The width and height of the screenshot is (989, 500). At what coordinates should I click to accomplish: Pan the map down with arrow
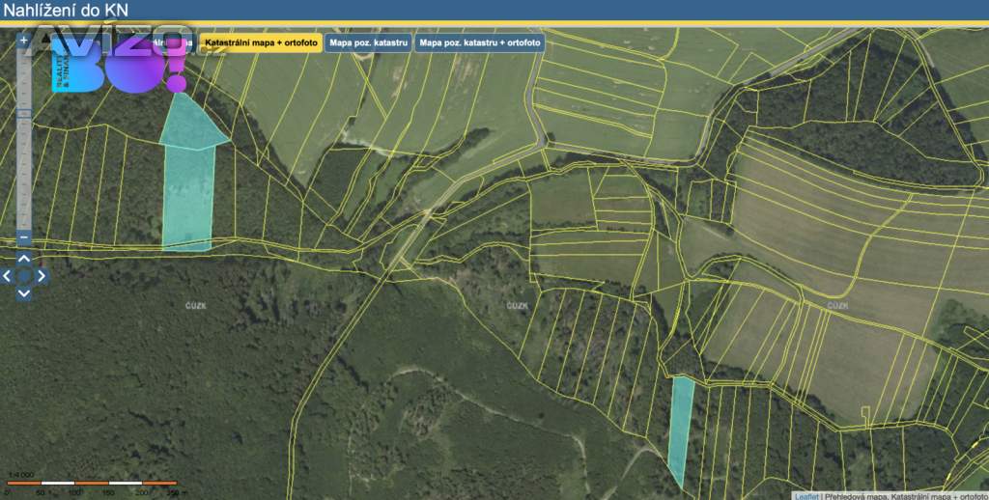pyautogui.click(x=24, y=292)
